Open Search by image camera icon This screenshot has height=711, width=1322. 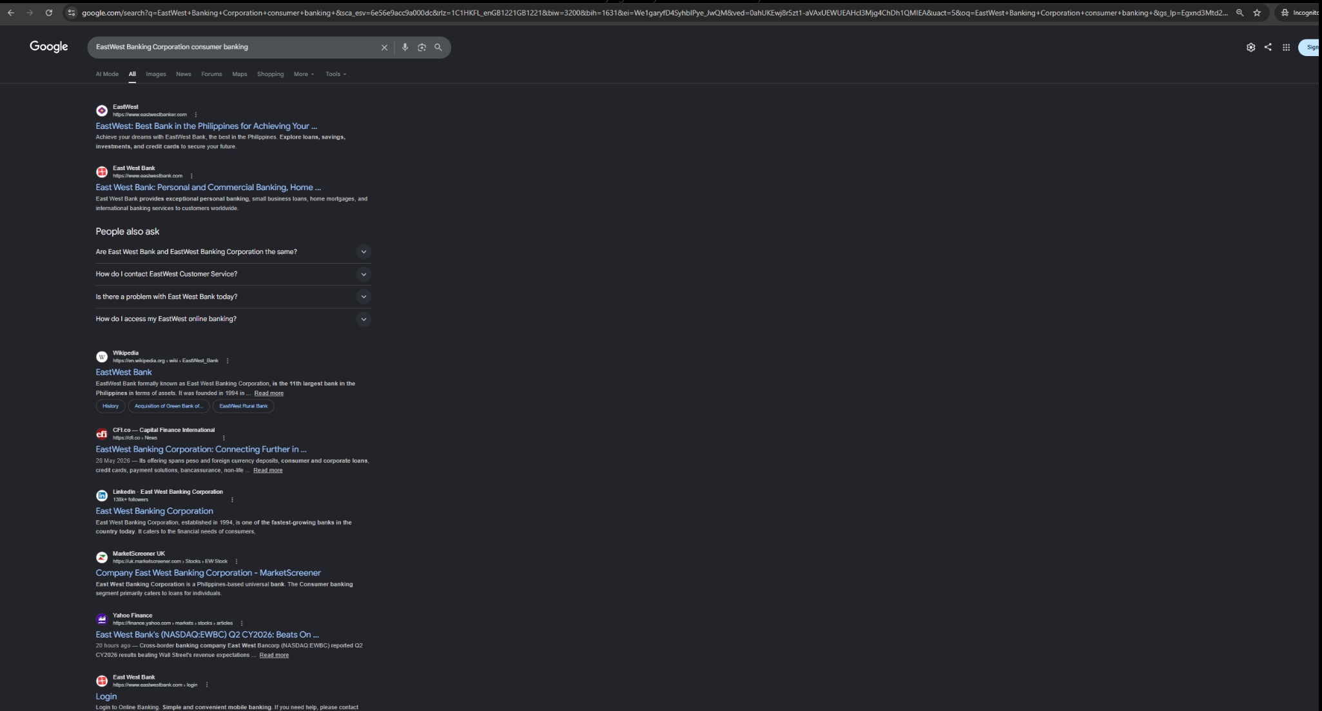422,47
